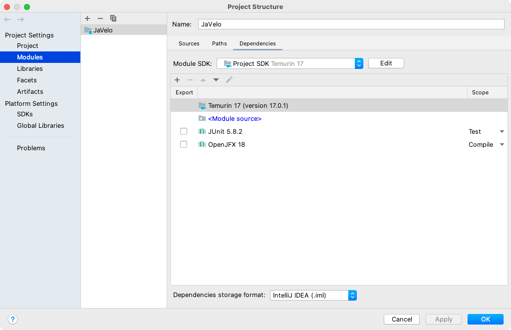
Task: Toggle export checkbox for OpenJFX 18
Action: tap(184, 144)
